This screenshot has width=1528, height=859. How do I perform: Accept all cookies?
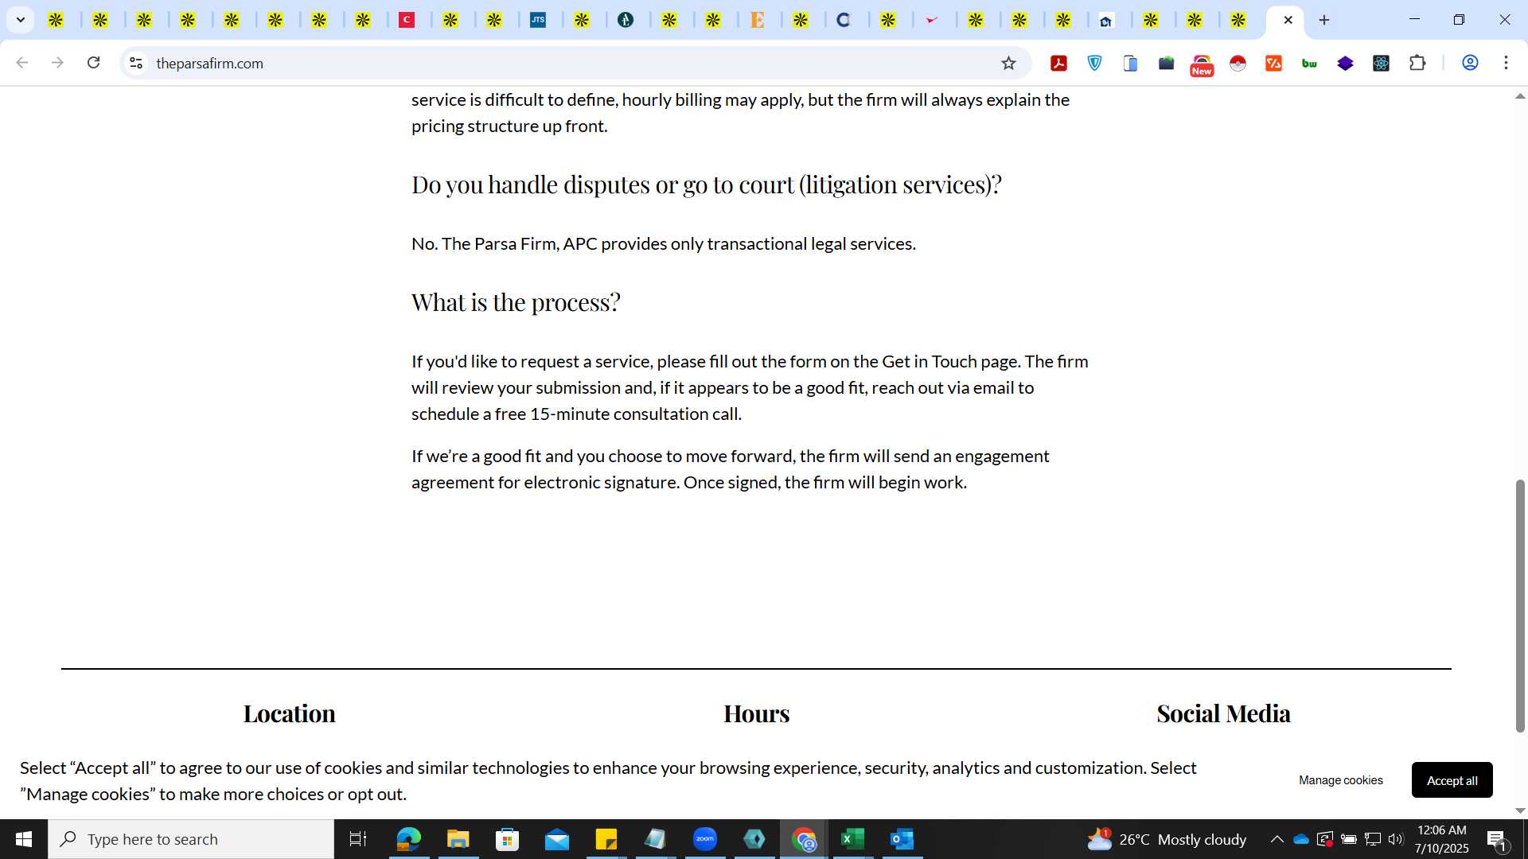pos(1452,780)
